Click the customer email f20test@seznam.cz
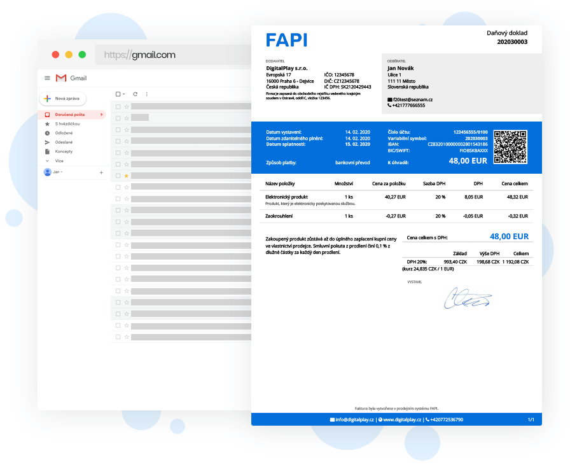Screen dimensions: 570x467 [x=413, y=100]
